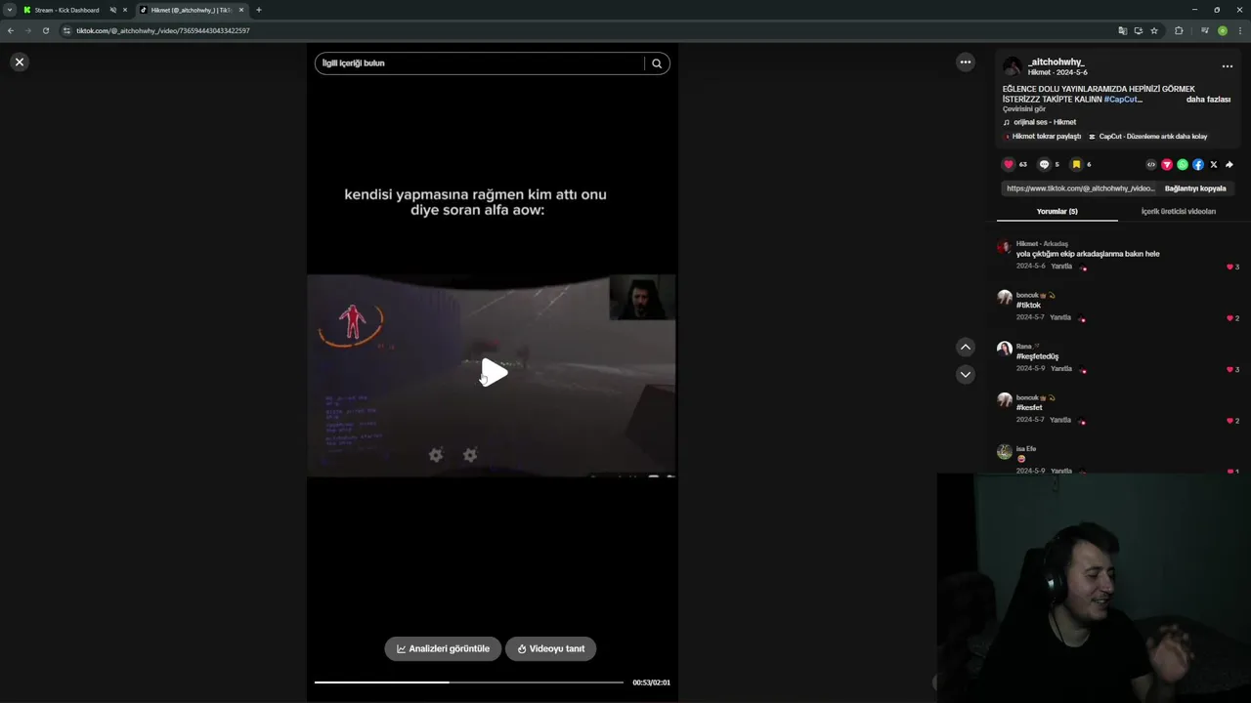Screen dimensions: 1251x703
Task: Go to the previous video with the up arrow
Action: coord(966,347)
